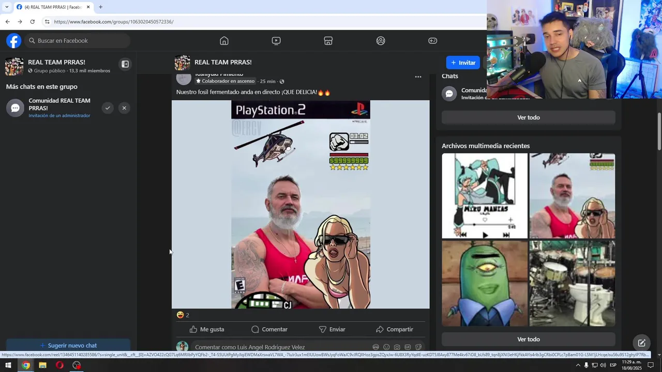
Task: Open the Groups icon in top navigation
Action: (x=381, y=41)
